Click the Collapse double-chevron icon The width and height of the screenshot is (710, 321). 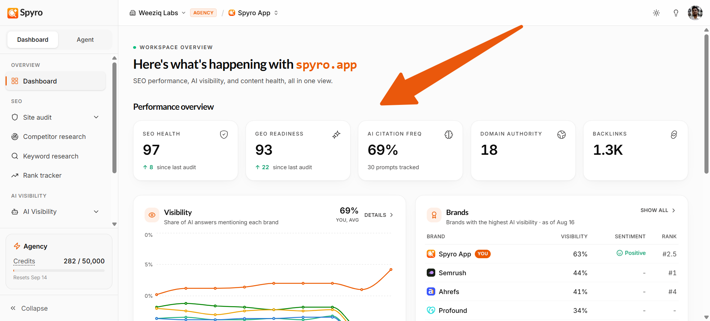point(13,308)
